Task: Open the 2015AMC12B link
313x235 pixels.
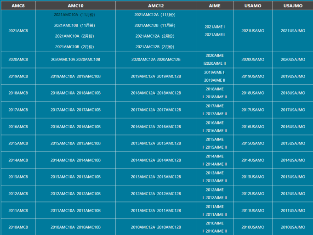Action: pos(169,143)
